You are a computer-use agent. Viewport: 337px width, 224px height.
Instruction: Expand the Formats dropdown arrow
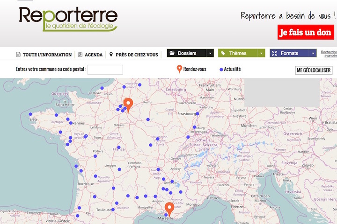(x=313, y=53)
